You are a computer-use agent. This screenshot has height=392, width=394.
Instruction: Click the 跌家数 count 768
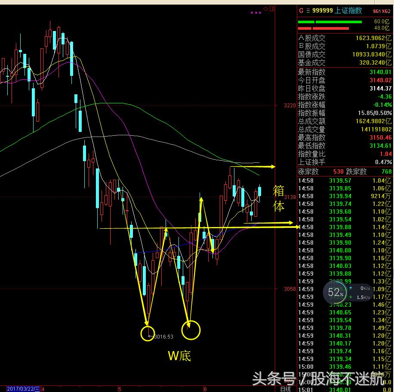(386, 171)
